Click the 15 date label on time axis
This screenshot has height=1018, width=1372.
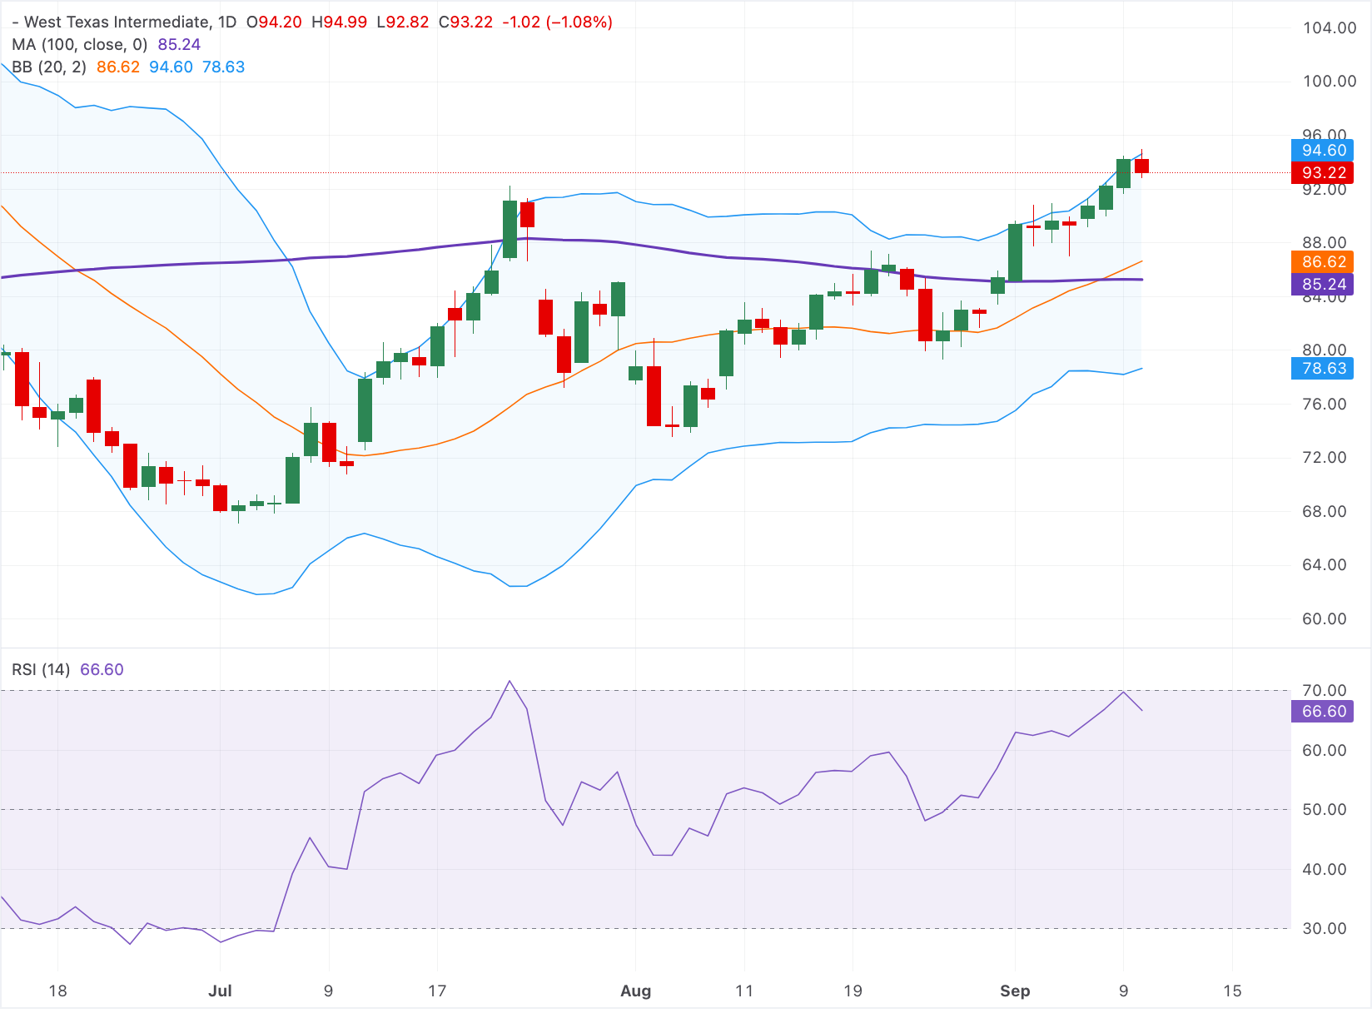pos(1232,991)
